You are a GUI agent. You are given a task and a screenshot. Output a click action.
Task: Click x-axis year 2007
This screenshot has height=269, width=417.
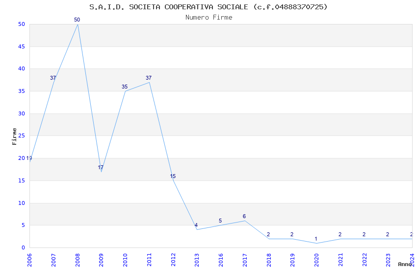(53, 260)
